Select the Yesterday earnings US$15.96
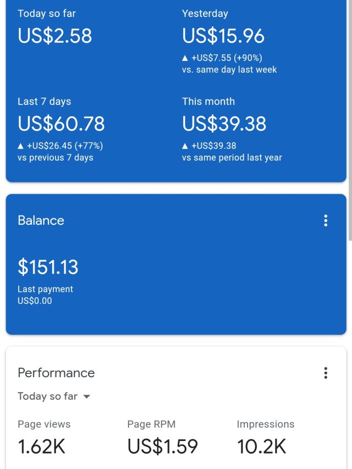This screenshot has width=352, height=469. [x=223, y=36]
